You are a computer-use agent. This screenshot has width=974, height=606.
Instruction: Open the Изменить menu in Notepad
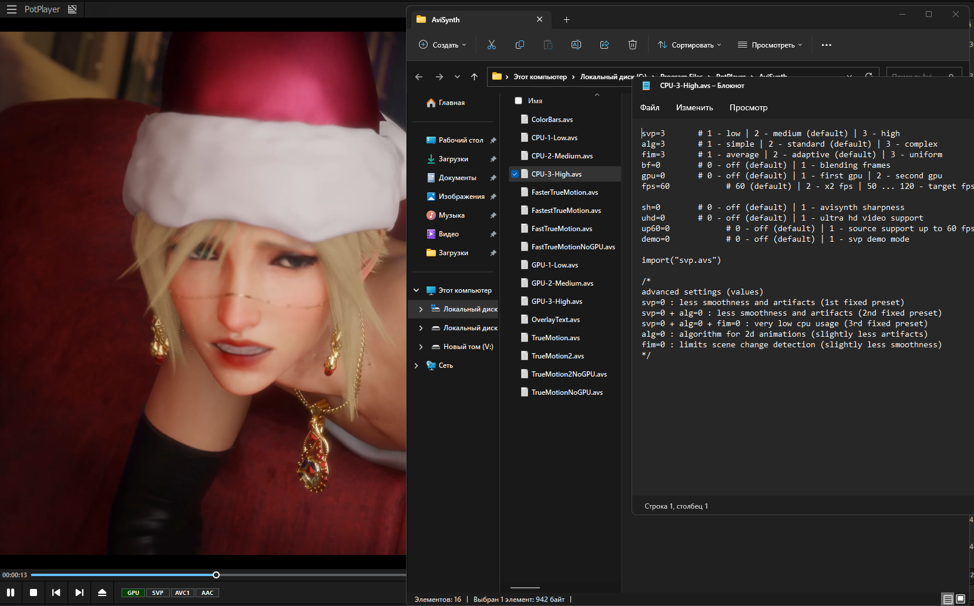point(694,107)
